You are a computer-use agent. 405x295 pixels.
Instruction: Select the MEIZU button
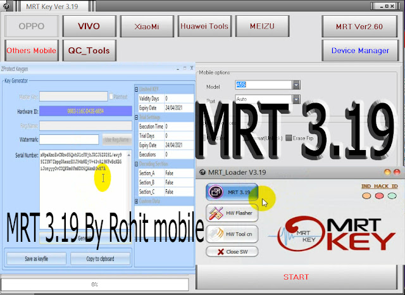pyautogui.click(x=262, y=26)
